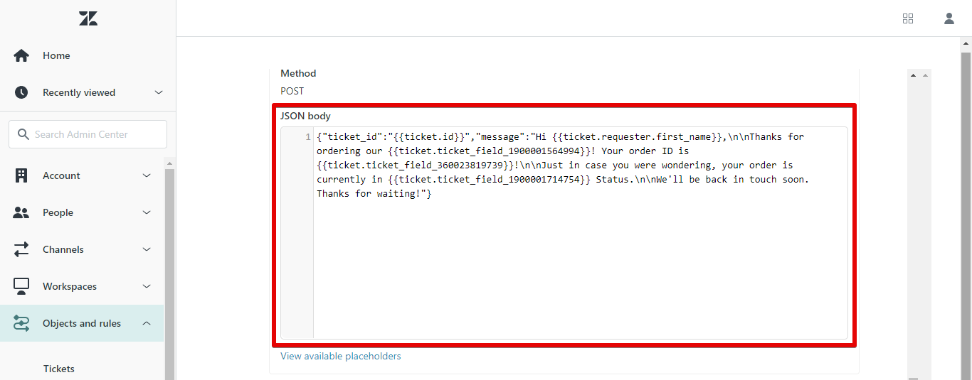Click the Zendesk logo icon
The image size is (972, 380).
coord(88,18)
